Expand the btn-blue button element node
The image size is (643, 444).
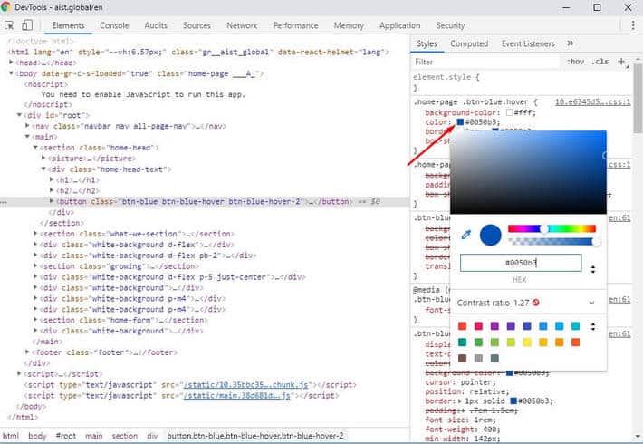point(52,201)
